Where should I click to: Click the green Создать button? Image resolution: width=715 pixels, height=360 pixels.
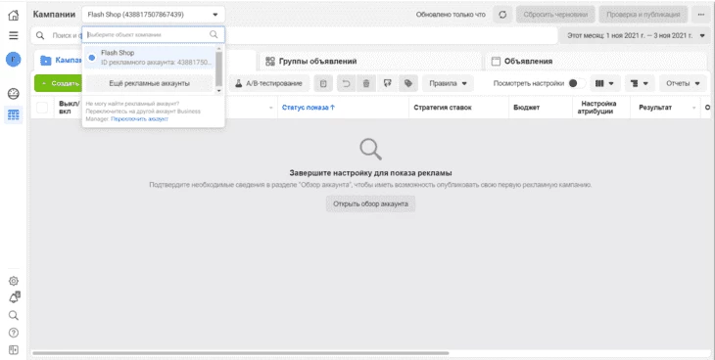pyautogui.click(x=58, y=83)
